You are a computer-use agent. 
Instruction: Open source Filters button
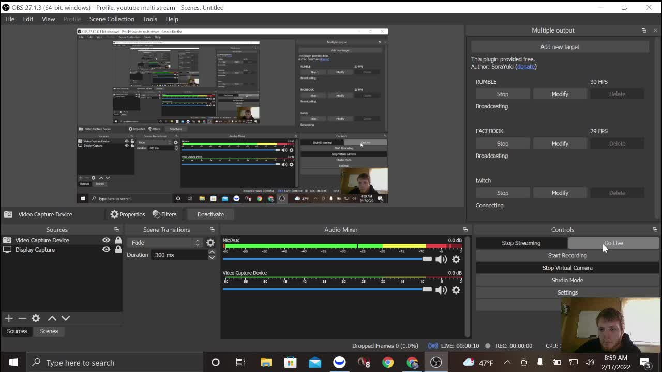(164, 214)
